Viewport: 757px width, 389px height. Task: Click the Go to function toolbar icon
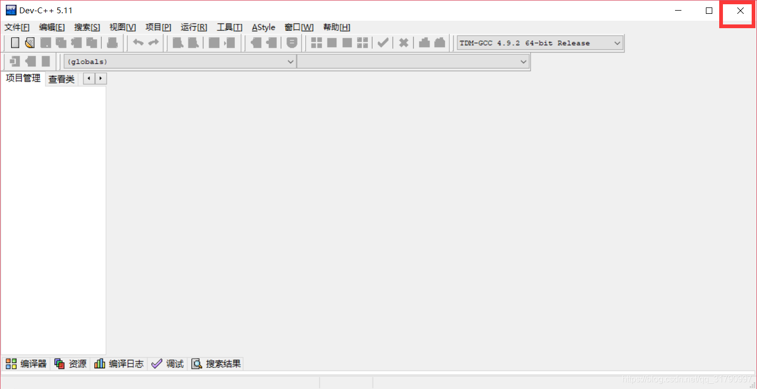tap(214, 43)
